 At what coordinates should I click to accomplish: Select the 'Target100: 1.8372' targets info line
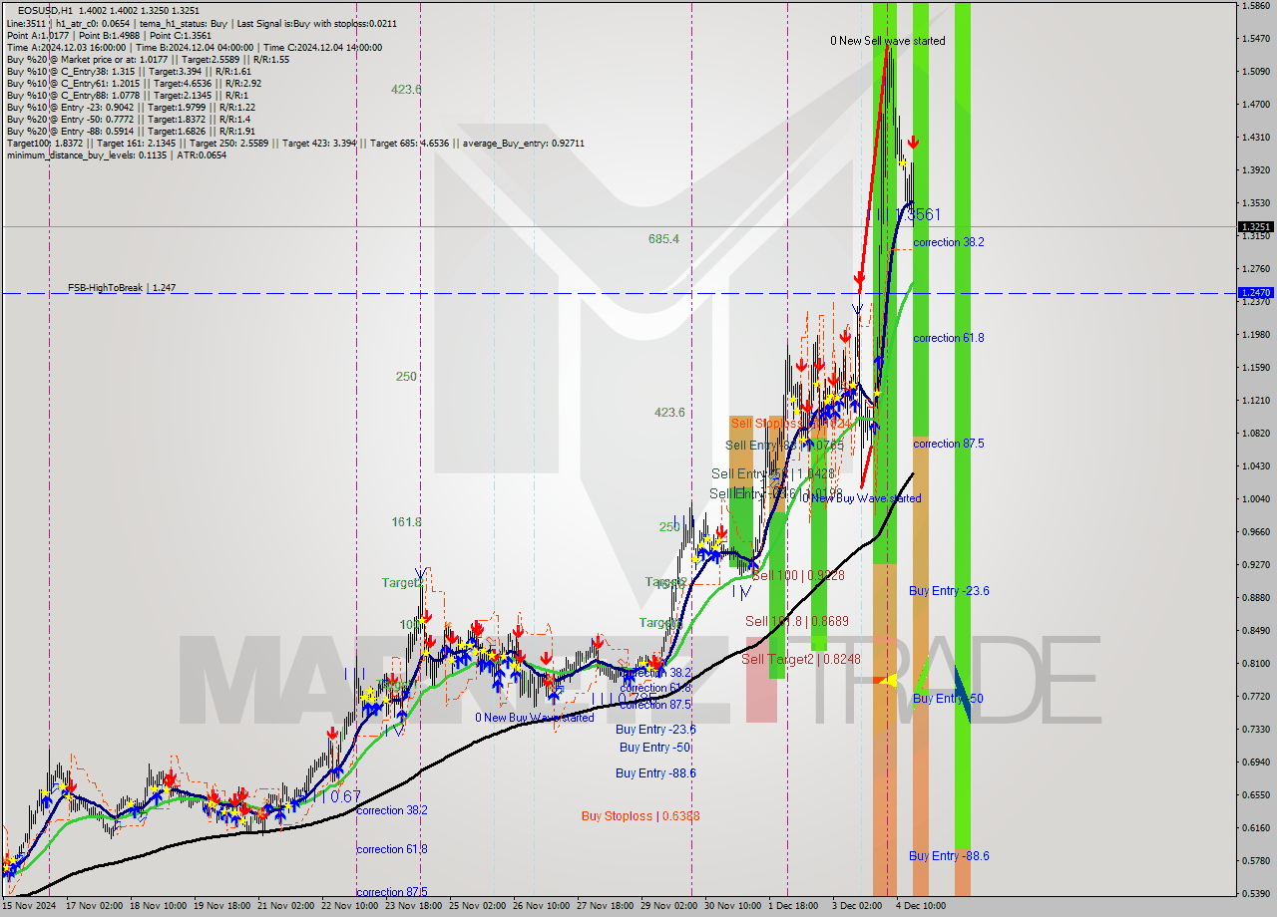[295, 143]
